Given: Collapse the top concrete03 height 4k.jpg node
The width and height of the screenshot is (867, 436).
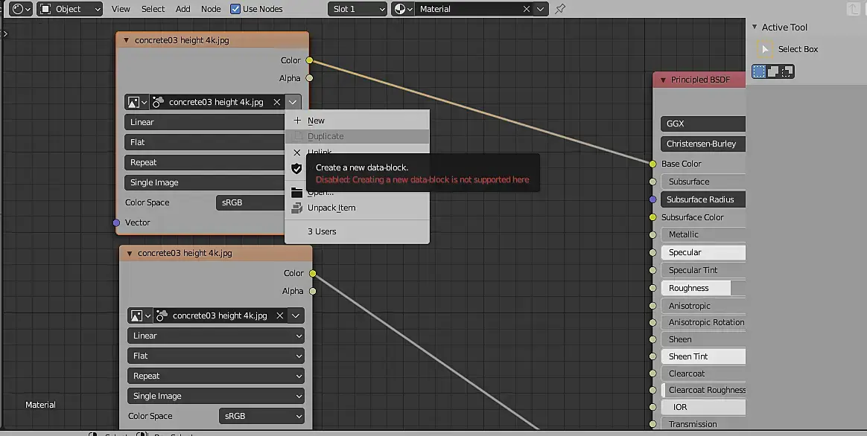Looking at the screenshot, I should point(126,40).
